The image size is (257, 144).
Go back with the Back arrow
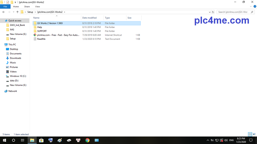coord(4,12)
